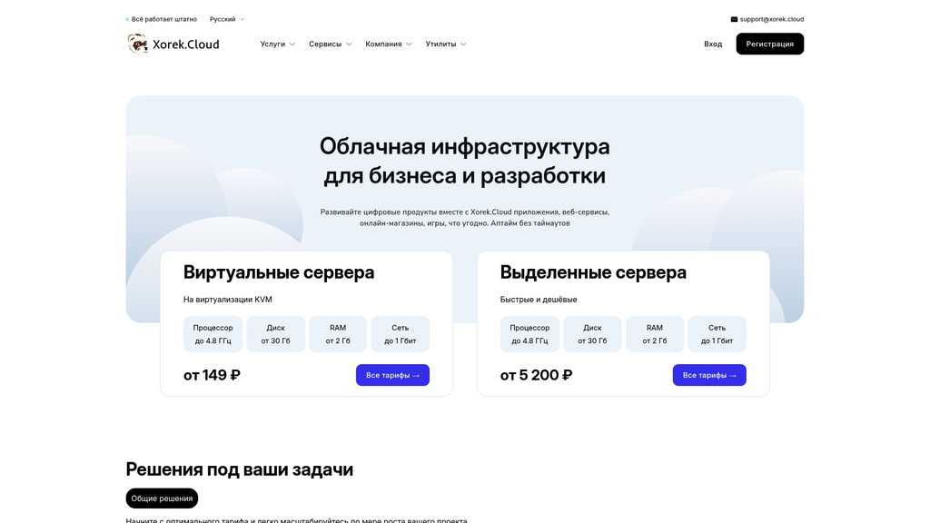Click the black Регистрация button
The image size is (930, 523).
pos(769,44)
